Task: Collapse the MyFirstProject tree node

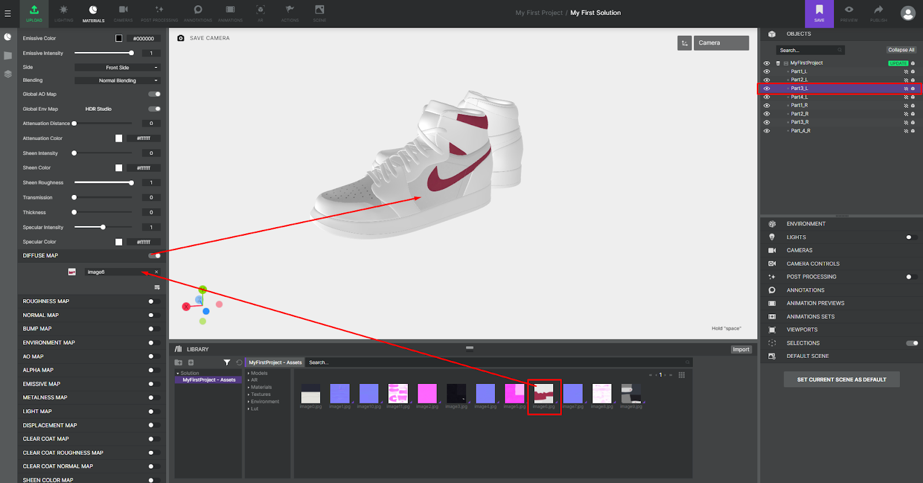Action: tap(786, 63)
